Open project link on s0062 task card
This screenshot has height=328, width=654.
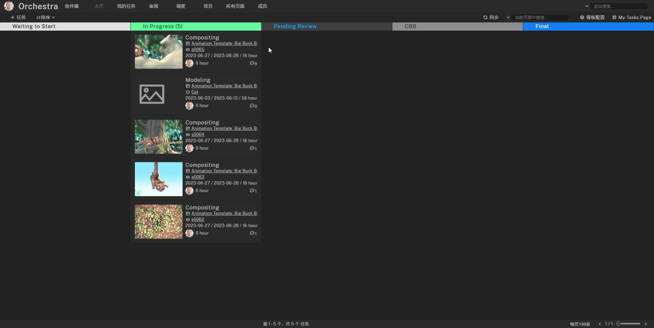(x=224, y=214)
